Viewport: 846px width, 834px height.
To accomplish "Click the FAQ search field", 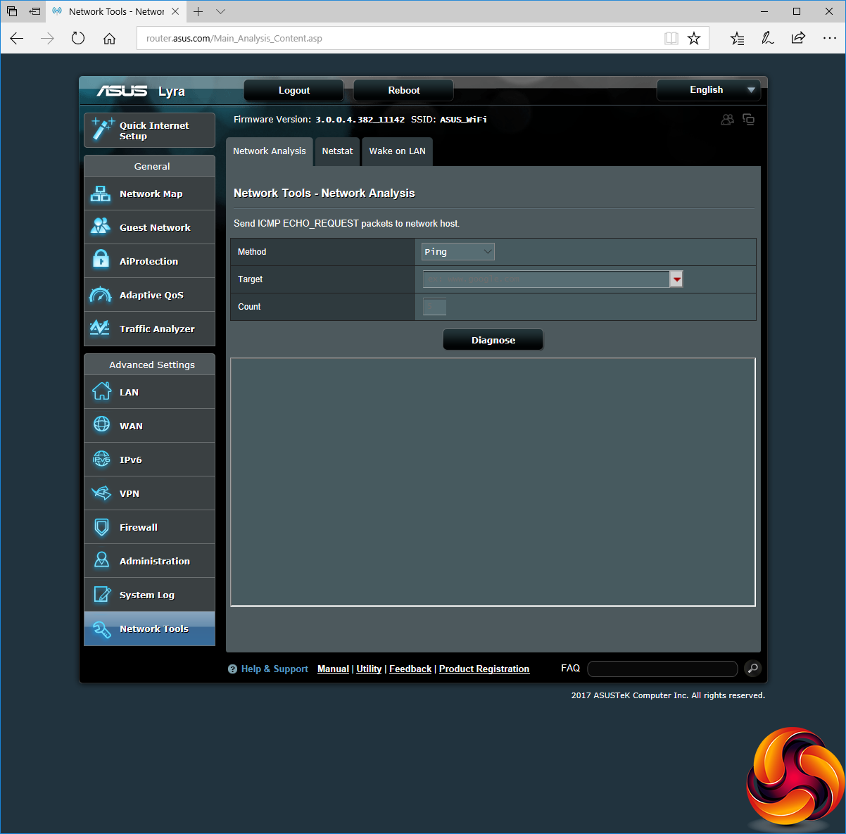I will click(662, 669).
